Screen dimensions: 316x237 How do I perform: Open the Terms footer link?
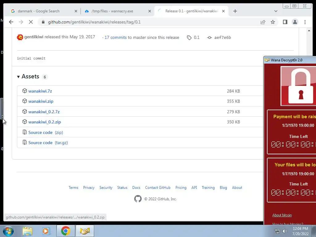pos(73,187)
